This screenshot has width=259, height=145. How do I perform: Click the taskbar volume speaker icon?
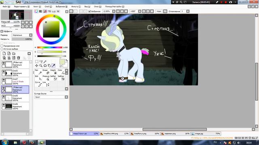[x=239, y=143]
